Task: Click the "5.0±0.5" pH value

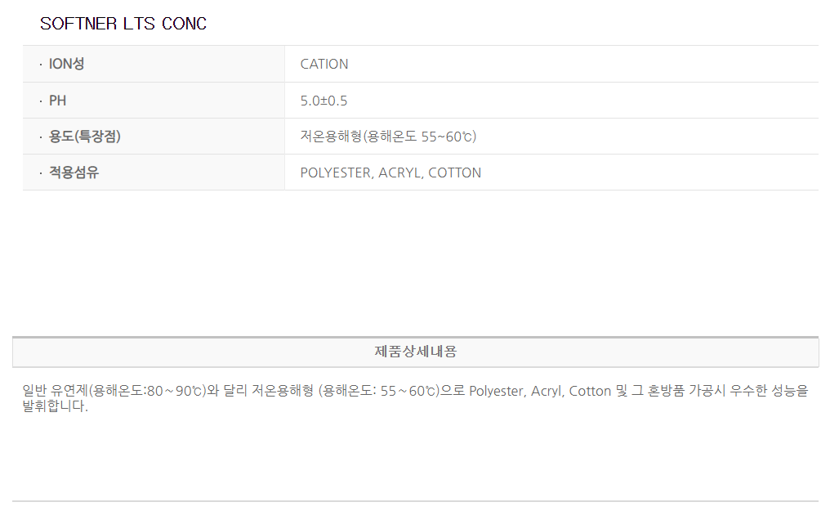Action: (x=324, y=101)
